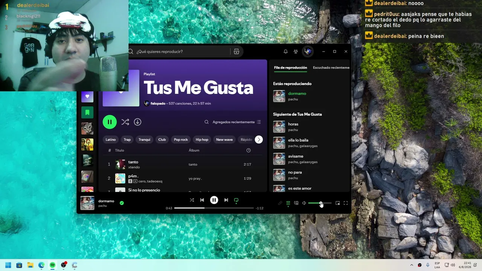Open the user profile avatar menu

308,52
